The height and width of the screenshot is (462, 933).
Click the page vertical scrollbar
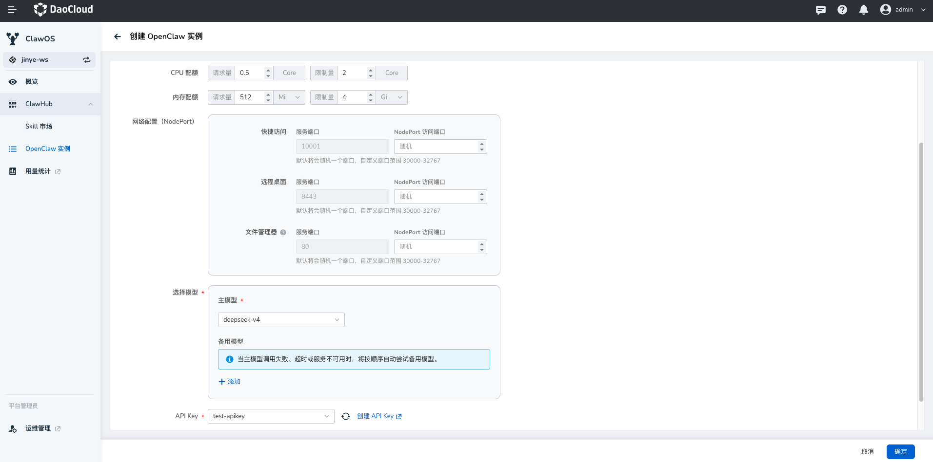point(921,272)
